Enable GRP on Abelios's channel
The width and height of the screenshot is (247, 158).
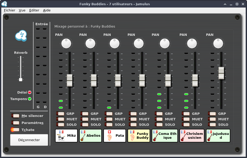point(84,114)
